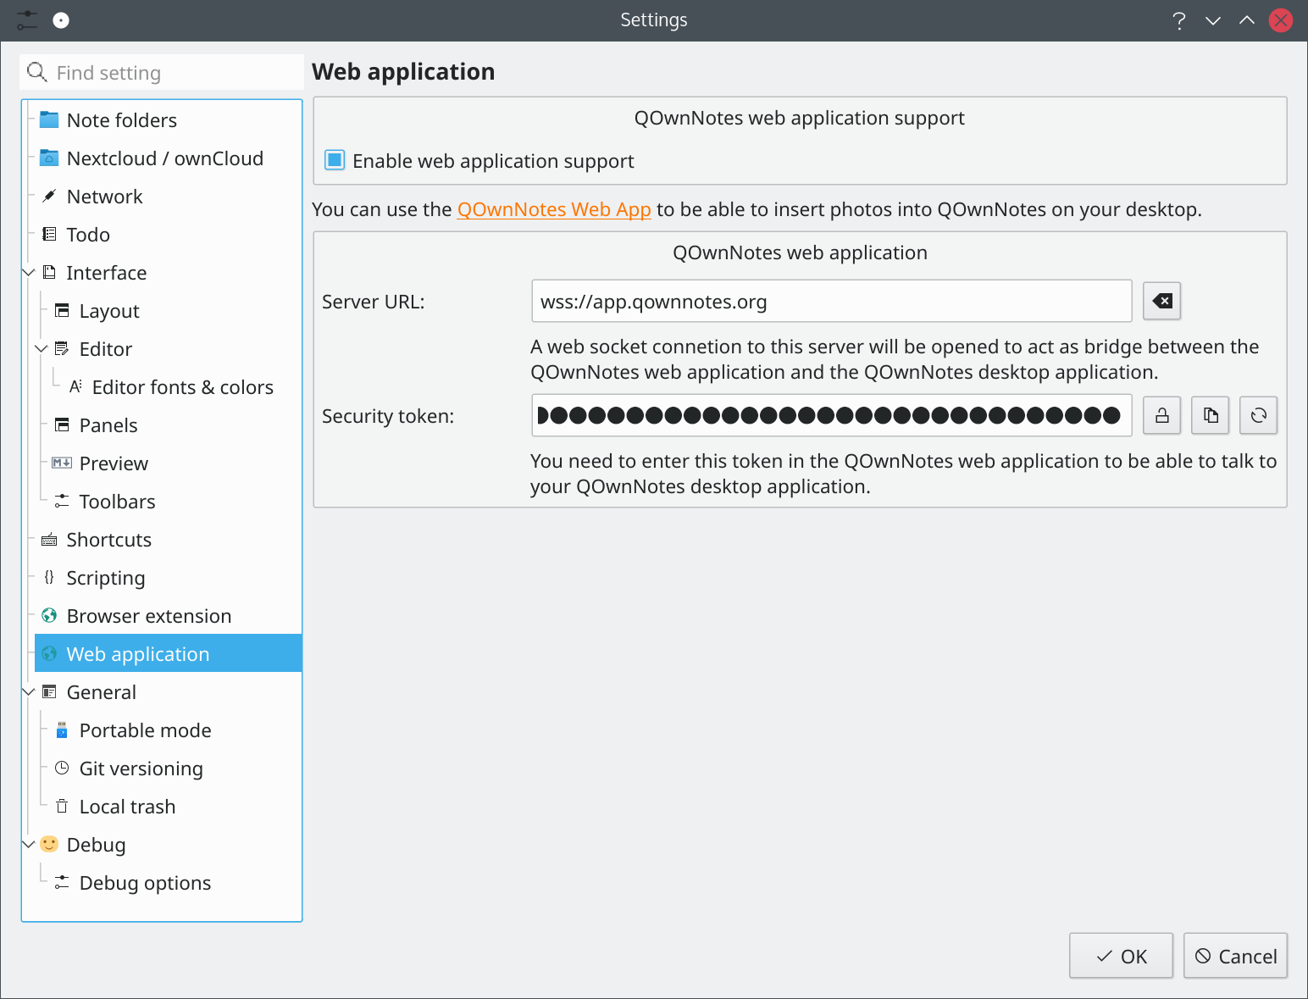Collapse the Editor subsection
The height and width of the screenshot is (999, 1308).
click(41, 348)
